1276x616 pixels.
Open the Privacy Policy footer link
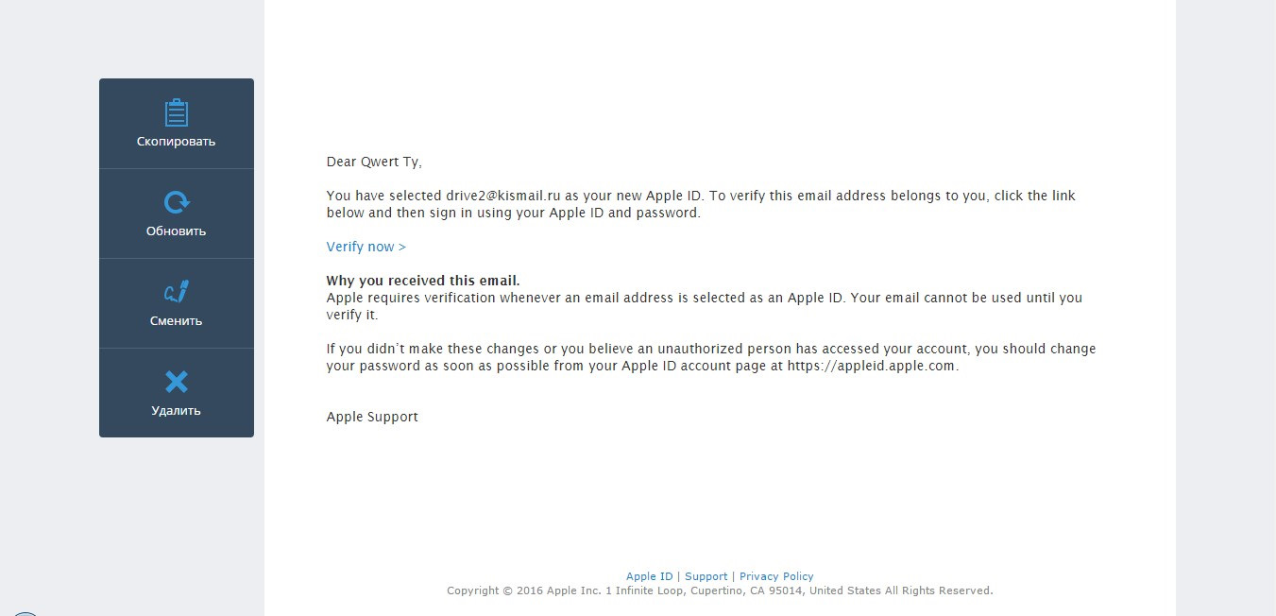[x=776, y=576]
